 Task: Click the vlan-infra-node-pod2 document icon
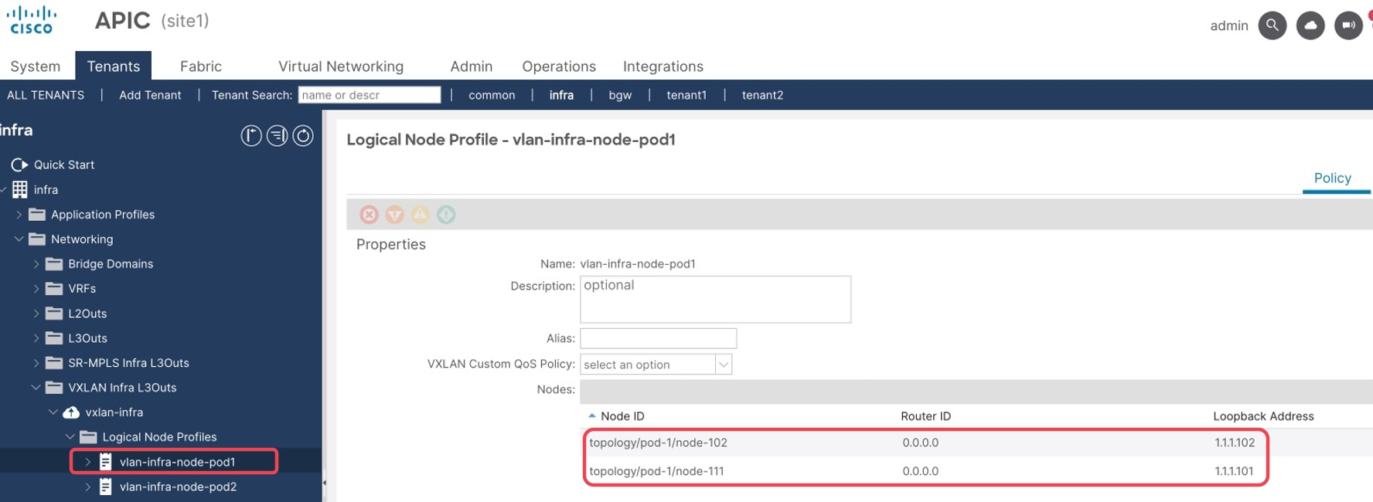tap(106, 487)
